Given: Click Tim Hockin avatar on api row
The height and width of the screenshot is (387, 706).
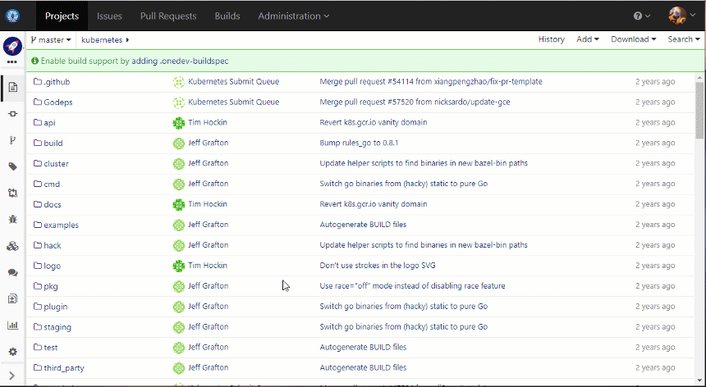Looking at the screenshot, I should point(179,123).
